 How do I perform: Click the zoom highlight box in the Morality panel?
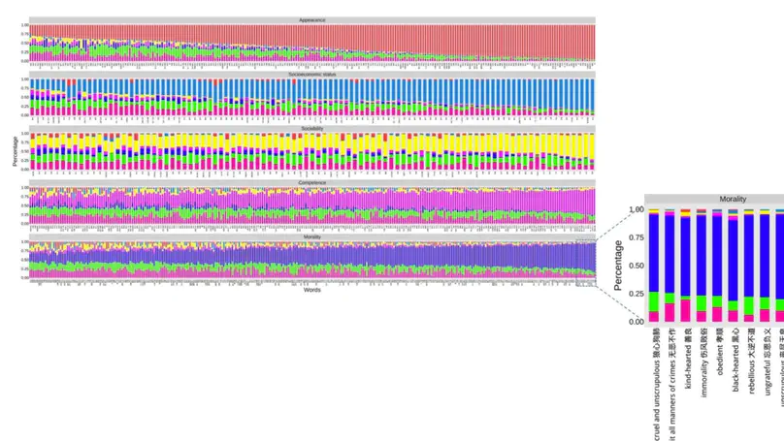[583, 257]
